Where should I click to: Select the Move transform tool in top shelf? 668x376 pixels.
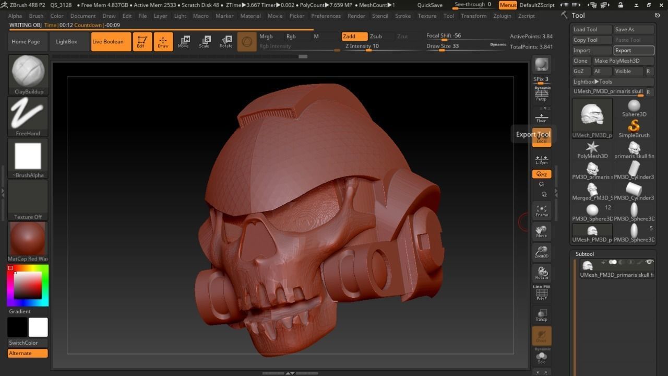click(x=184, y=42)
